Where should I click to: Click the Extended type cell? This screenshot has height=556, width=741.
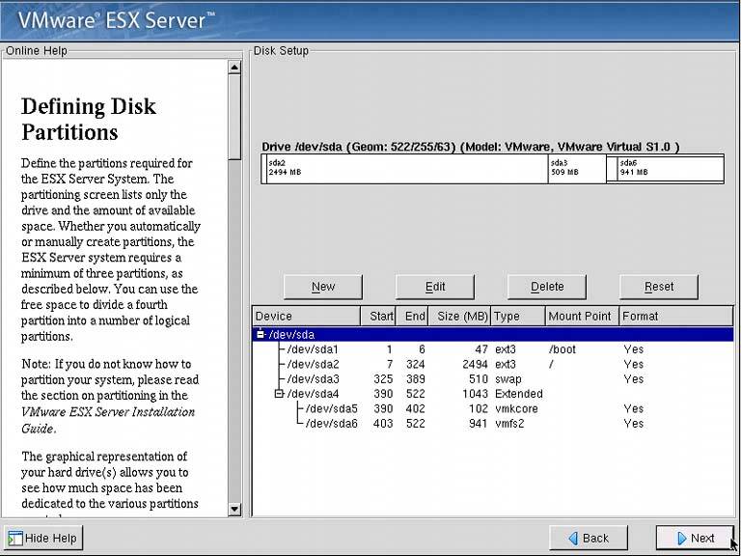(x=518, y=394)
